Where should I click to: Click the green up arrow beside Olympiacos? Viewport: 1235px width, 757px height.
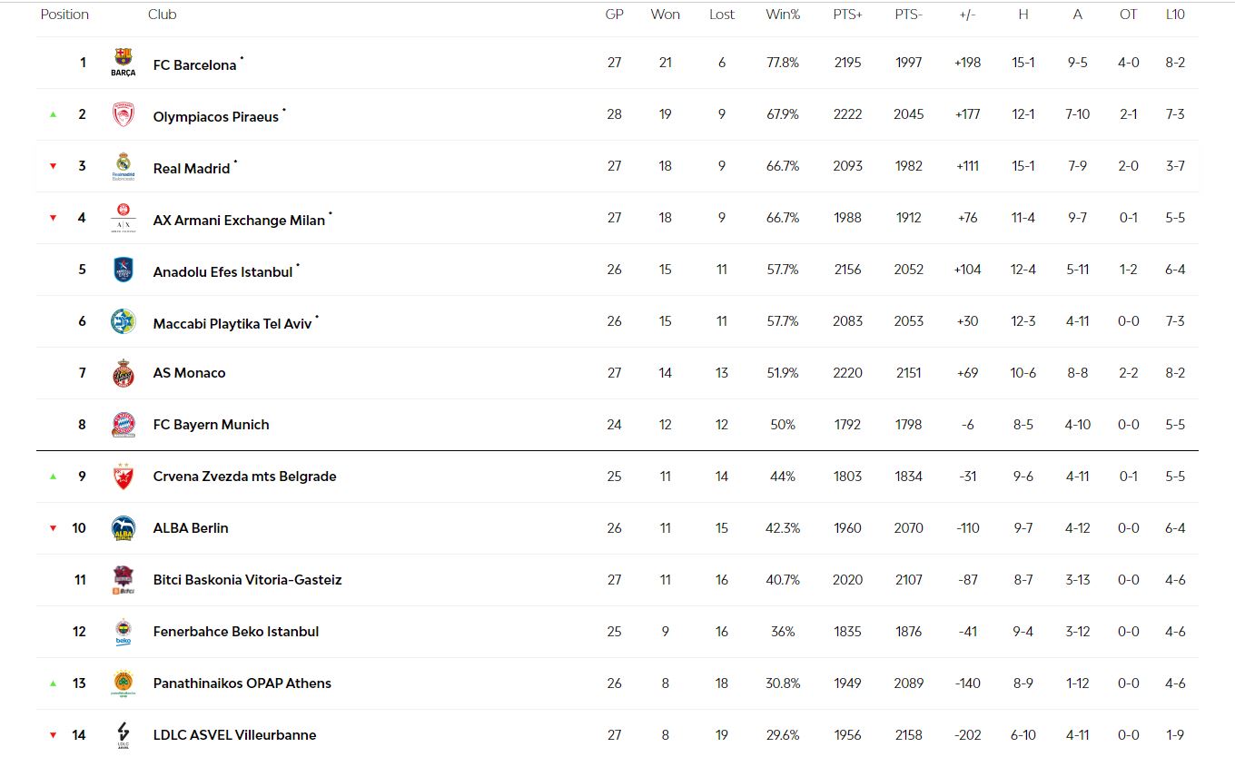(53, 114)
